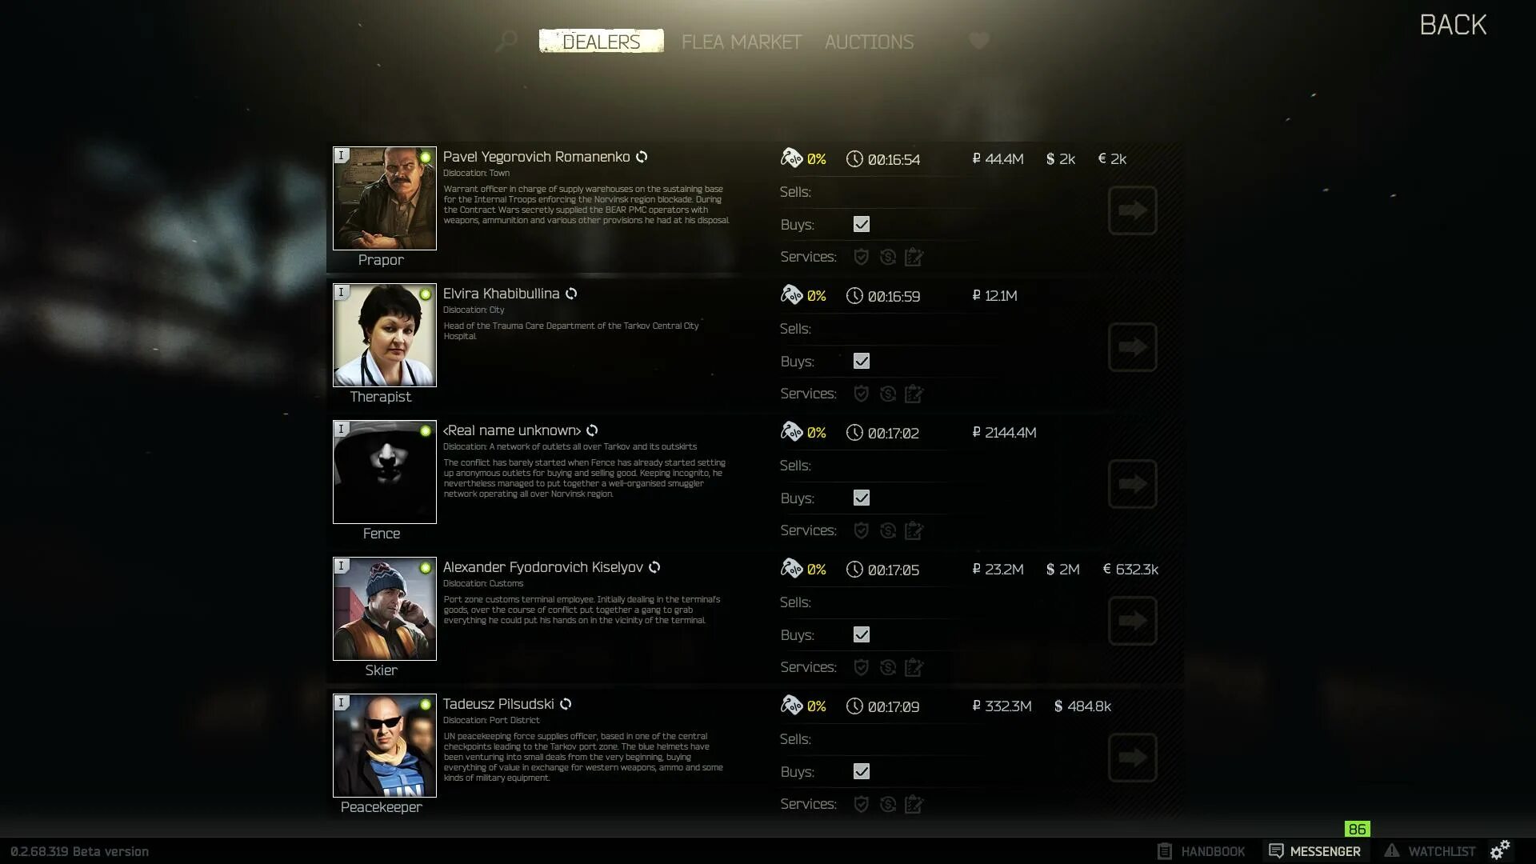Switch to the Flea Market tab
Viewport: 1536px width, 864px height.
[x=741, y=42]
